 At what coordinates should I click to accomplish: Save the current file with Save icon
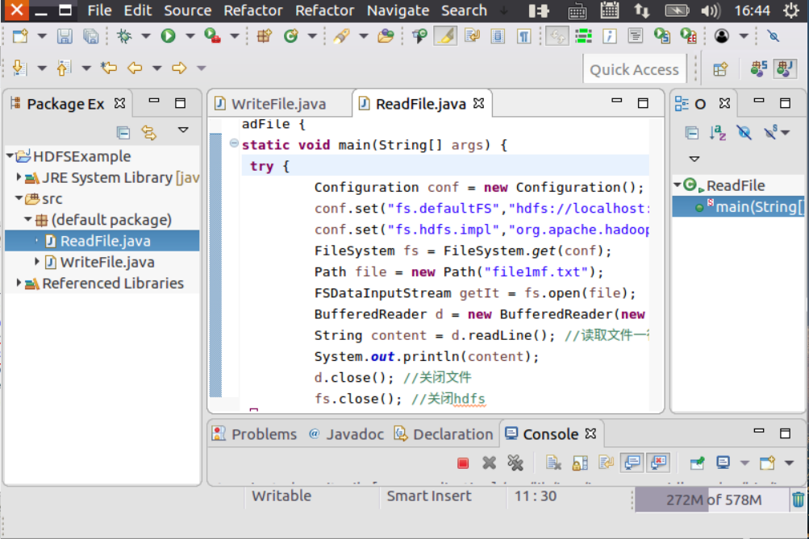65,36
